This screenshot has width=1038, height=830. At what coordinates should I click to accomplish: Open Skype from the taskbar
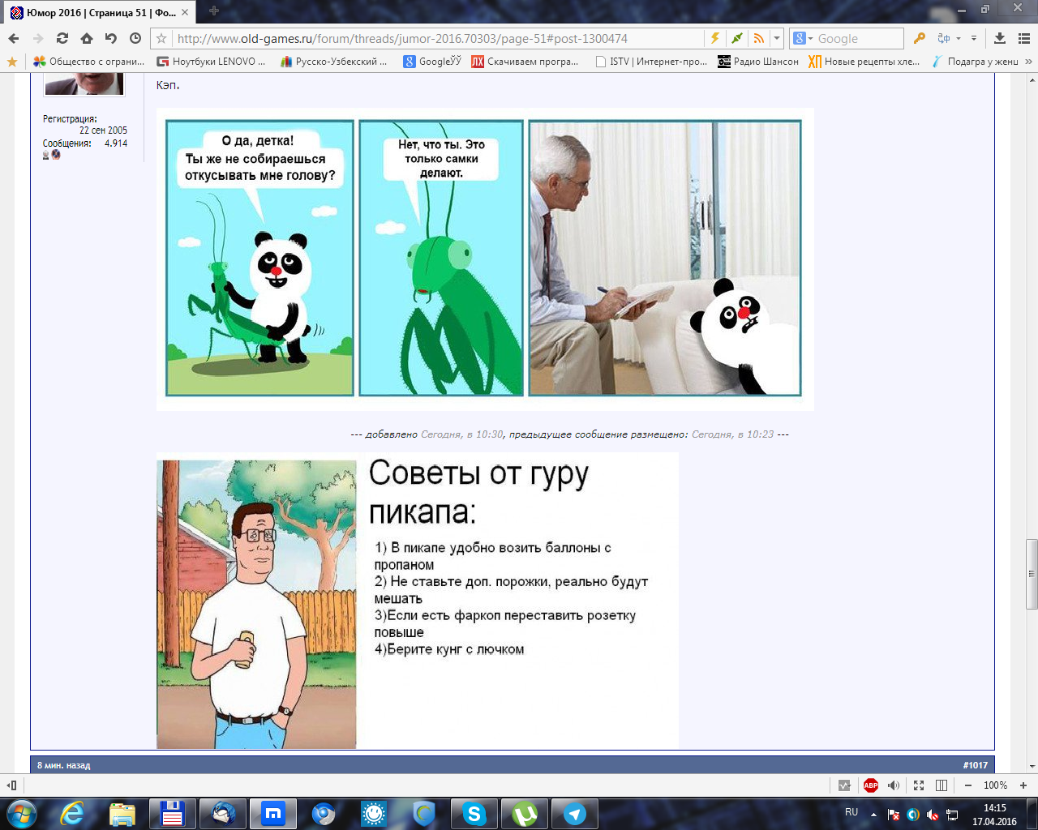(474, 814)
